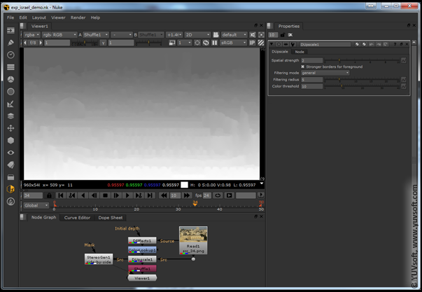Screen dimensions: 422x292
Task: Click the stop playback button
Action: pos(106,195)
